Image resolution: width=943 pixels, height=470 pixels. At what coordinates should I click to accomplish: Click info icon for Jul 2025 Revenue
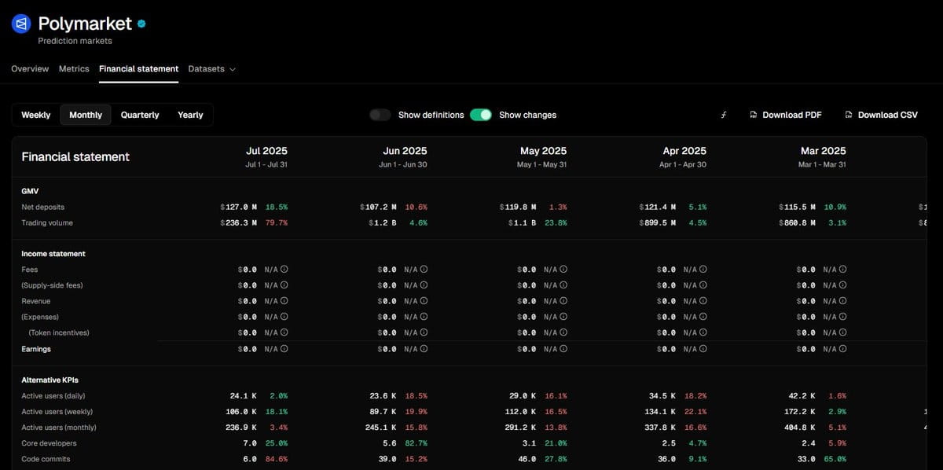pyautogui.click(x=284, y=301)
